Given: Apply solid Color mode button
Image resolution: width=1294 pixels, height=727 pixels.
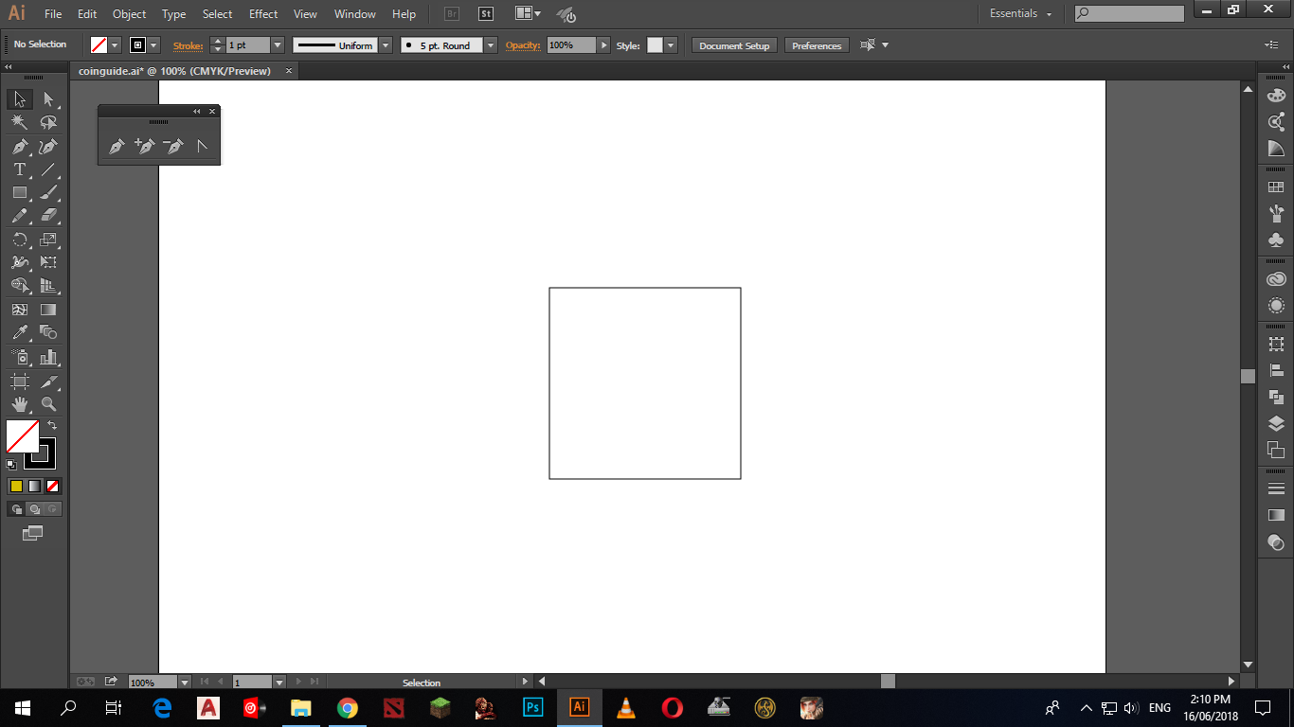Looking at the screenshot, I should coord(16,486).
